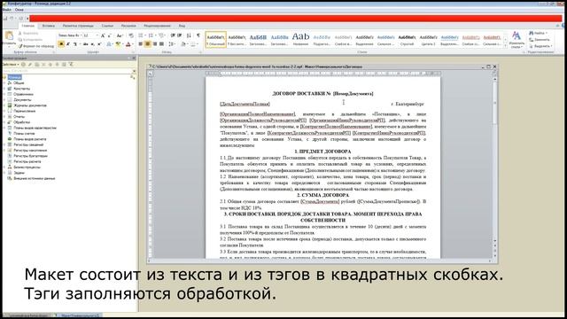
Task: Click the text highlight color button
Action: (118, 44)
